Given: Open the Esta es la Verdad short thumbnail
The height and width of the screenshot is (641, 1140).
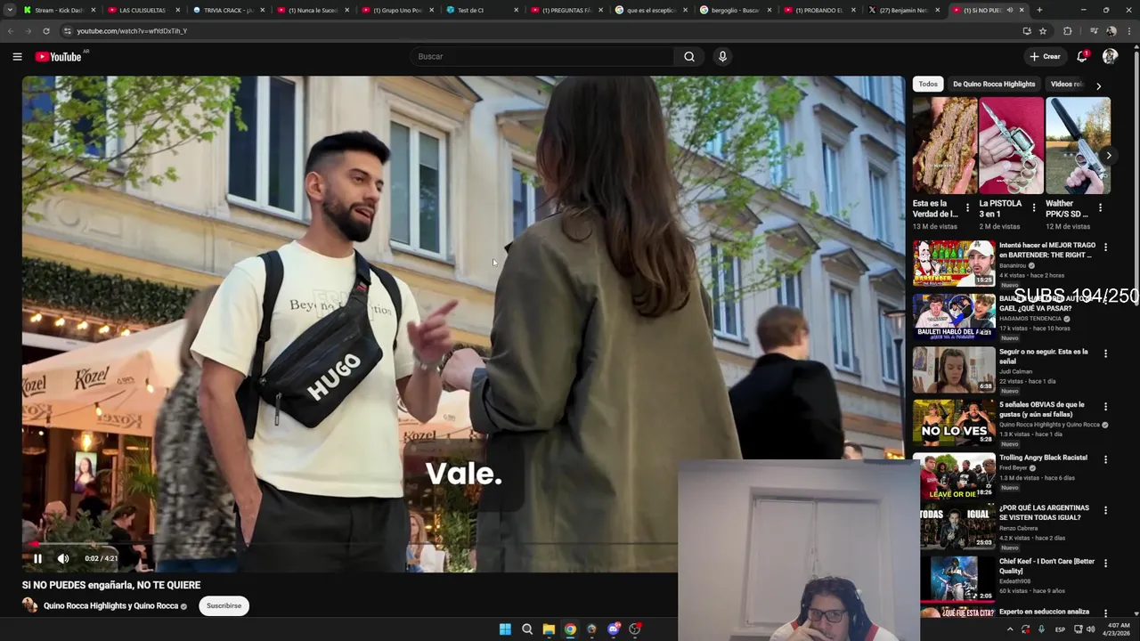Looking at the screenshot, I should pos(944,145).
